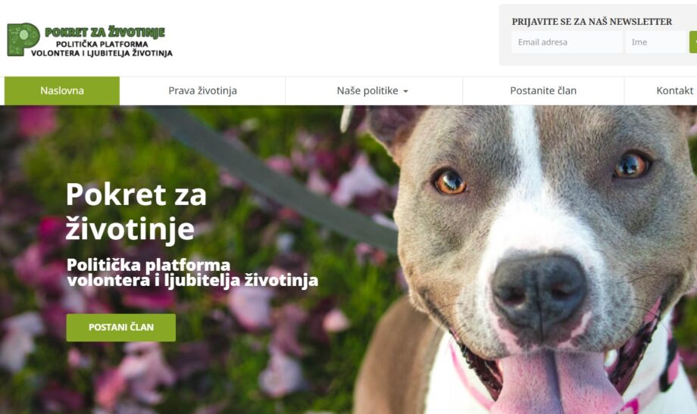Open the Postanite član menu item
The width and height of the screenshot is (697, 414).
(x=543, y=91)
